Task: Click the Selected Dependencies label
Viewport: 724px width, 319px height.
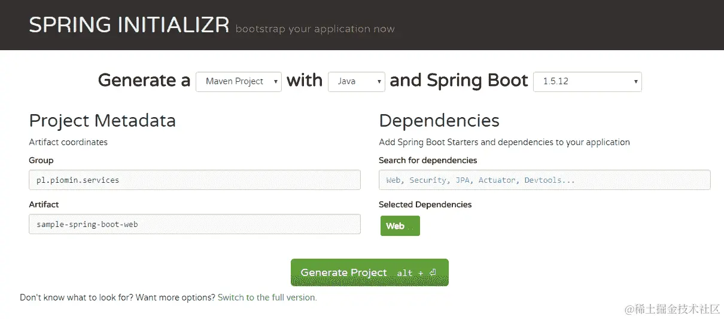Action: click(x=425, y=204)
